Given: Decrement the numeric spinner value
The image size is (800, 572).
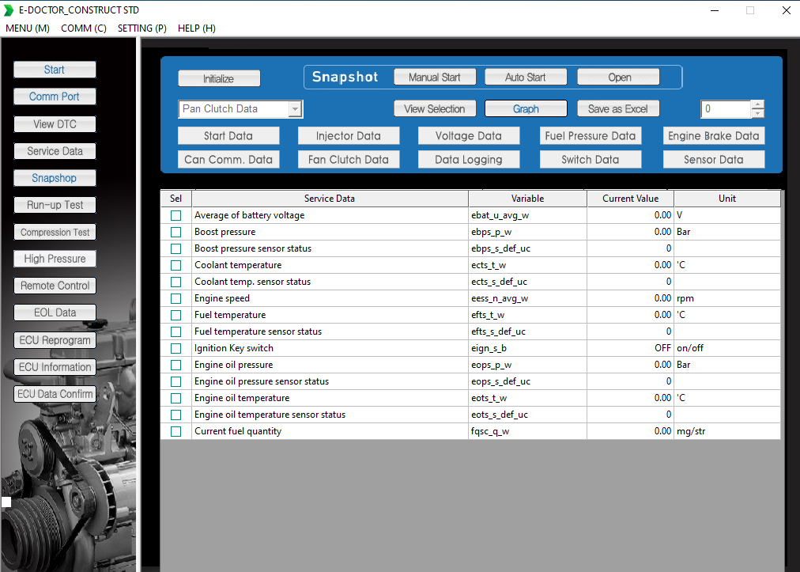Looking at the screenshot, I should [758, 113].
